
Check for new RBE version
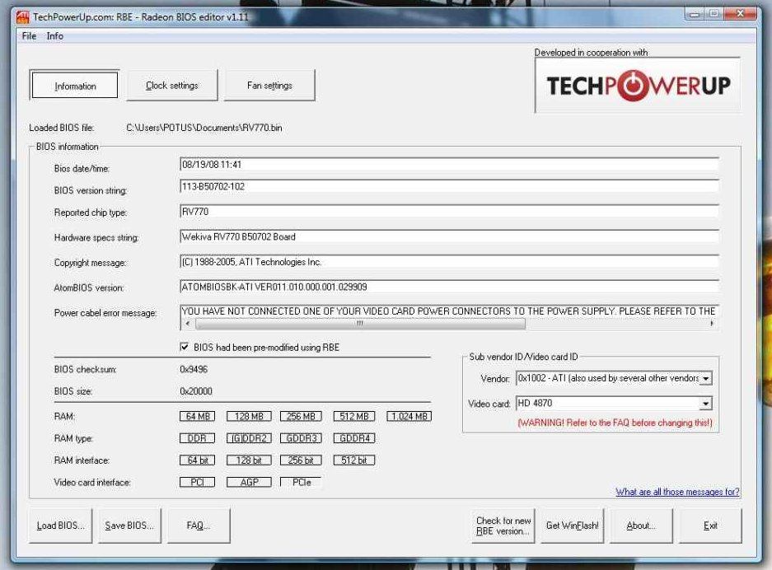pos(503,526)
